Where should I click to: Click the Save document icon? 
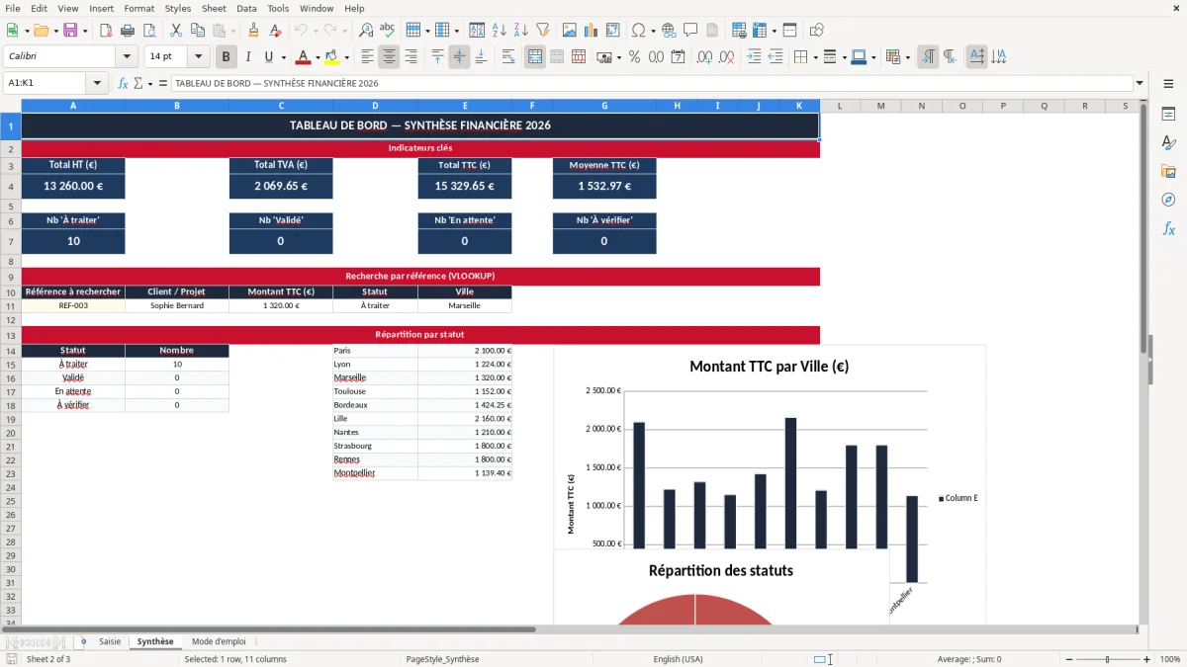(x=70, y=31)
